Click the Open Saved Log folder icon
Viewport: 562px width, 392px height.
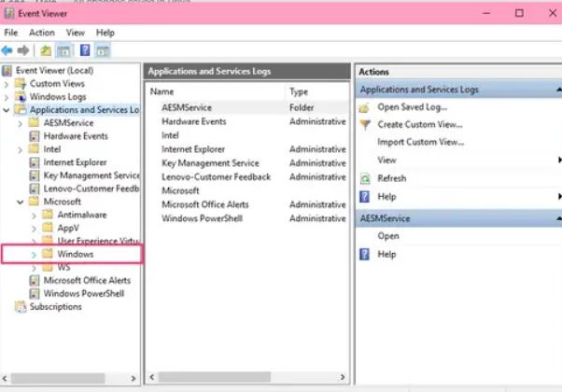pos(364,107)
